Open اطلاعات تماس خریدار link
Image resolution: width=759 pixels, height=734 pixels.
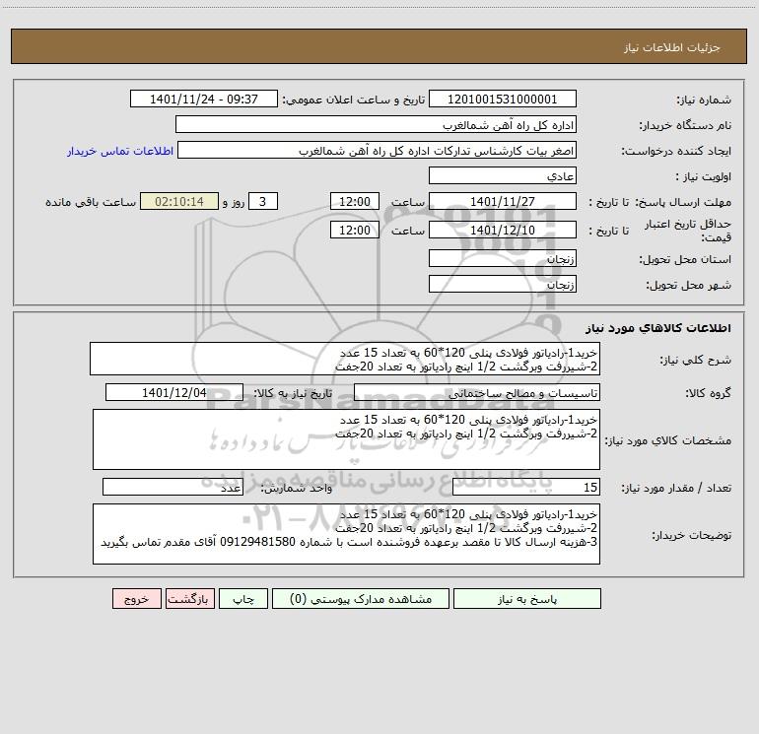pyautogui.click(x=120, y=151)
